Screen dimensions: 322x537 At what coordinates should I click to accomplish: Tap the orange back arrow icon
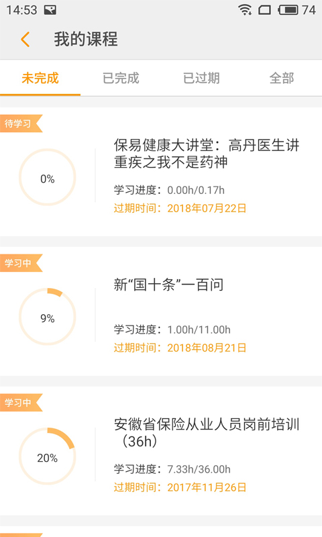pyautogui.click(x=25, y=40)
